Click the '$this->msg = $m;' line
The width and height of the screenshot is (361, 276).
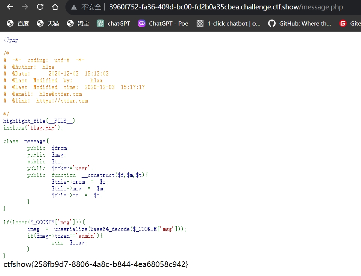tap(78, 189)
